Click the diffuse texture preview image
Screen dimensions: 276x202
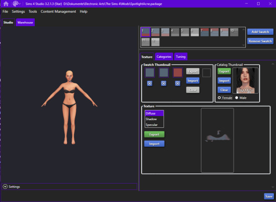pyautogui.click(x=217, y=140)
